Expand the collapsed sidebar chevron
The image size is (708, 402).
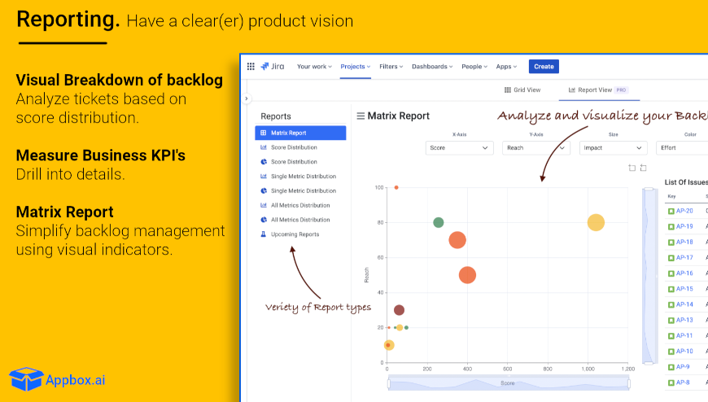[x=247, y=98]
